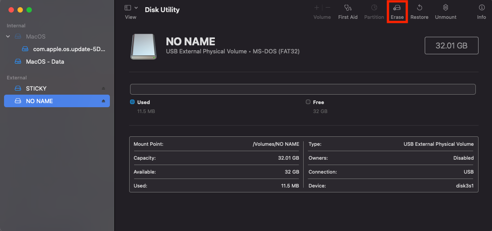
Task: Click the large external drive image
Action: tap(144, 47)
